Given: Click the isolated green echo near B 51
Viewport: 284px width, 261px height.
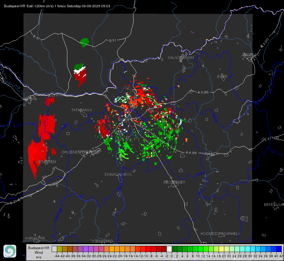Looking at the screenshot, I should [84, 43].
